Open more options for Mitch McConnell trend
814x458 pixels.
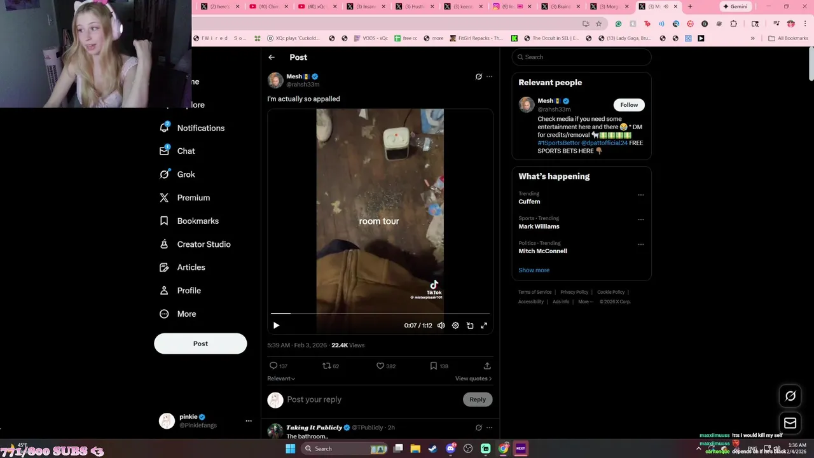(640, 244)
